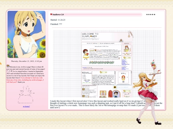
Task: Click the red heart beside Sunflower 2.0
Action: 51,14
